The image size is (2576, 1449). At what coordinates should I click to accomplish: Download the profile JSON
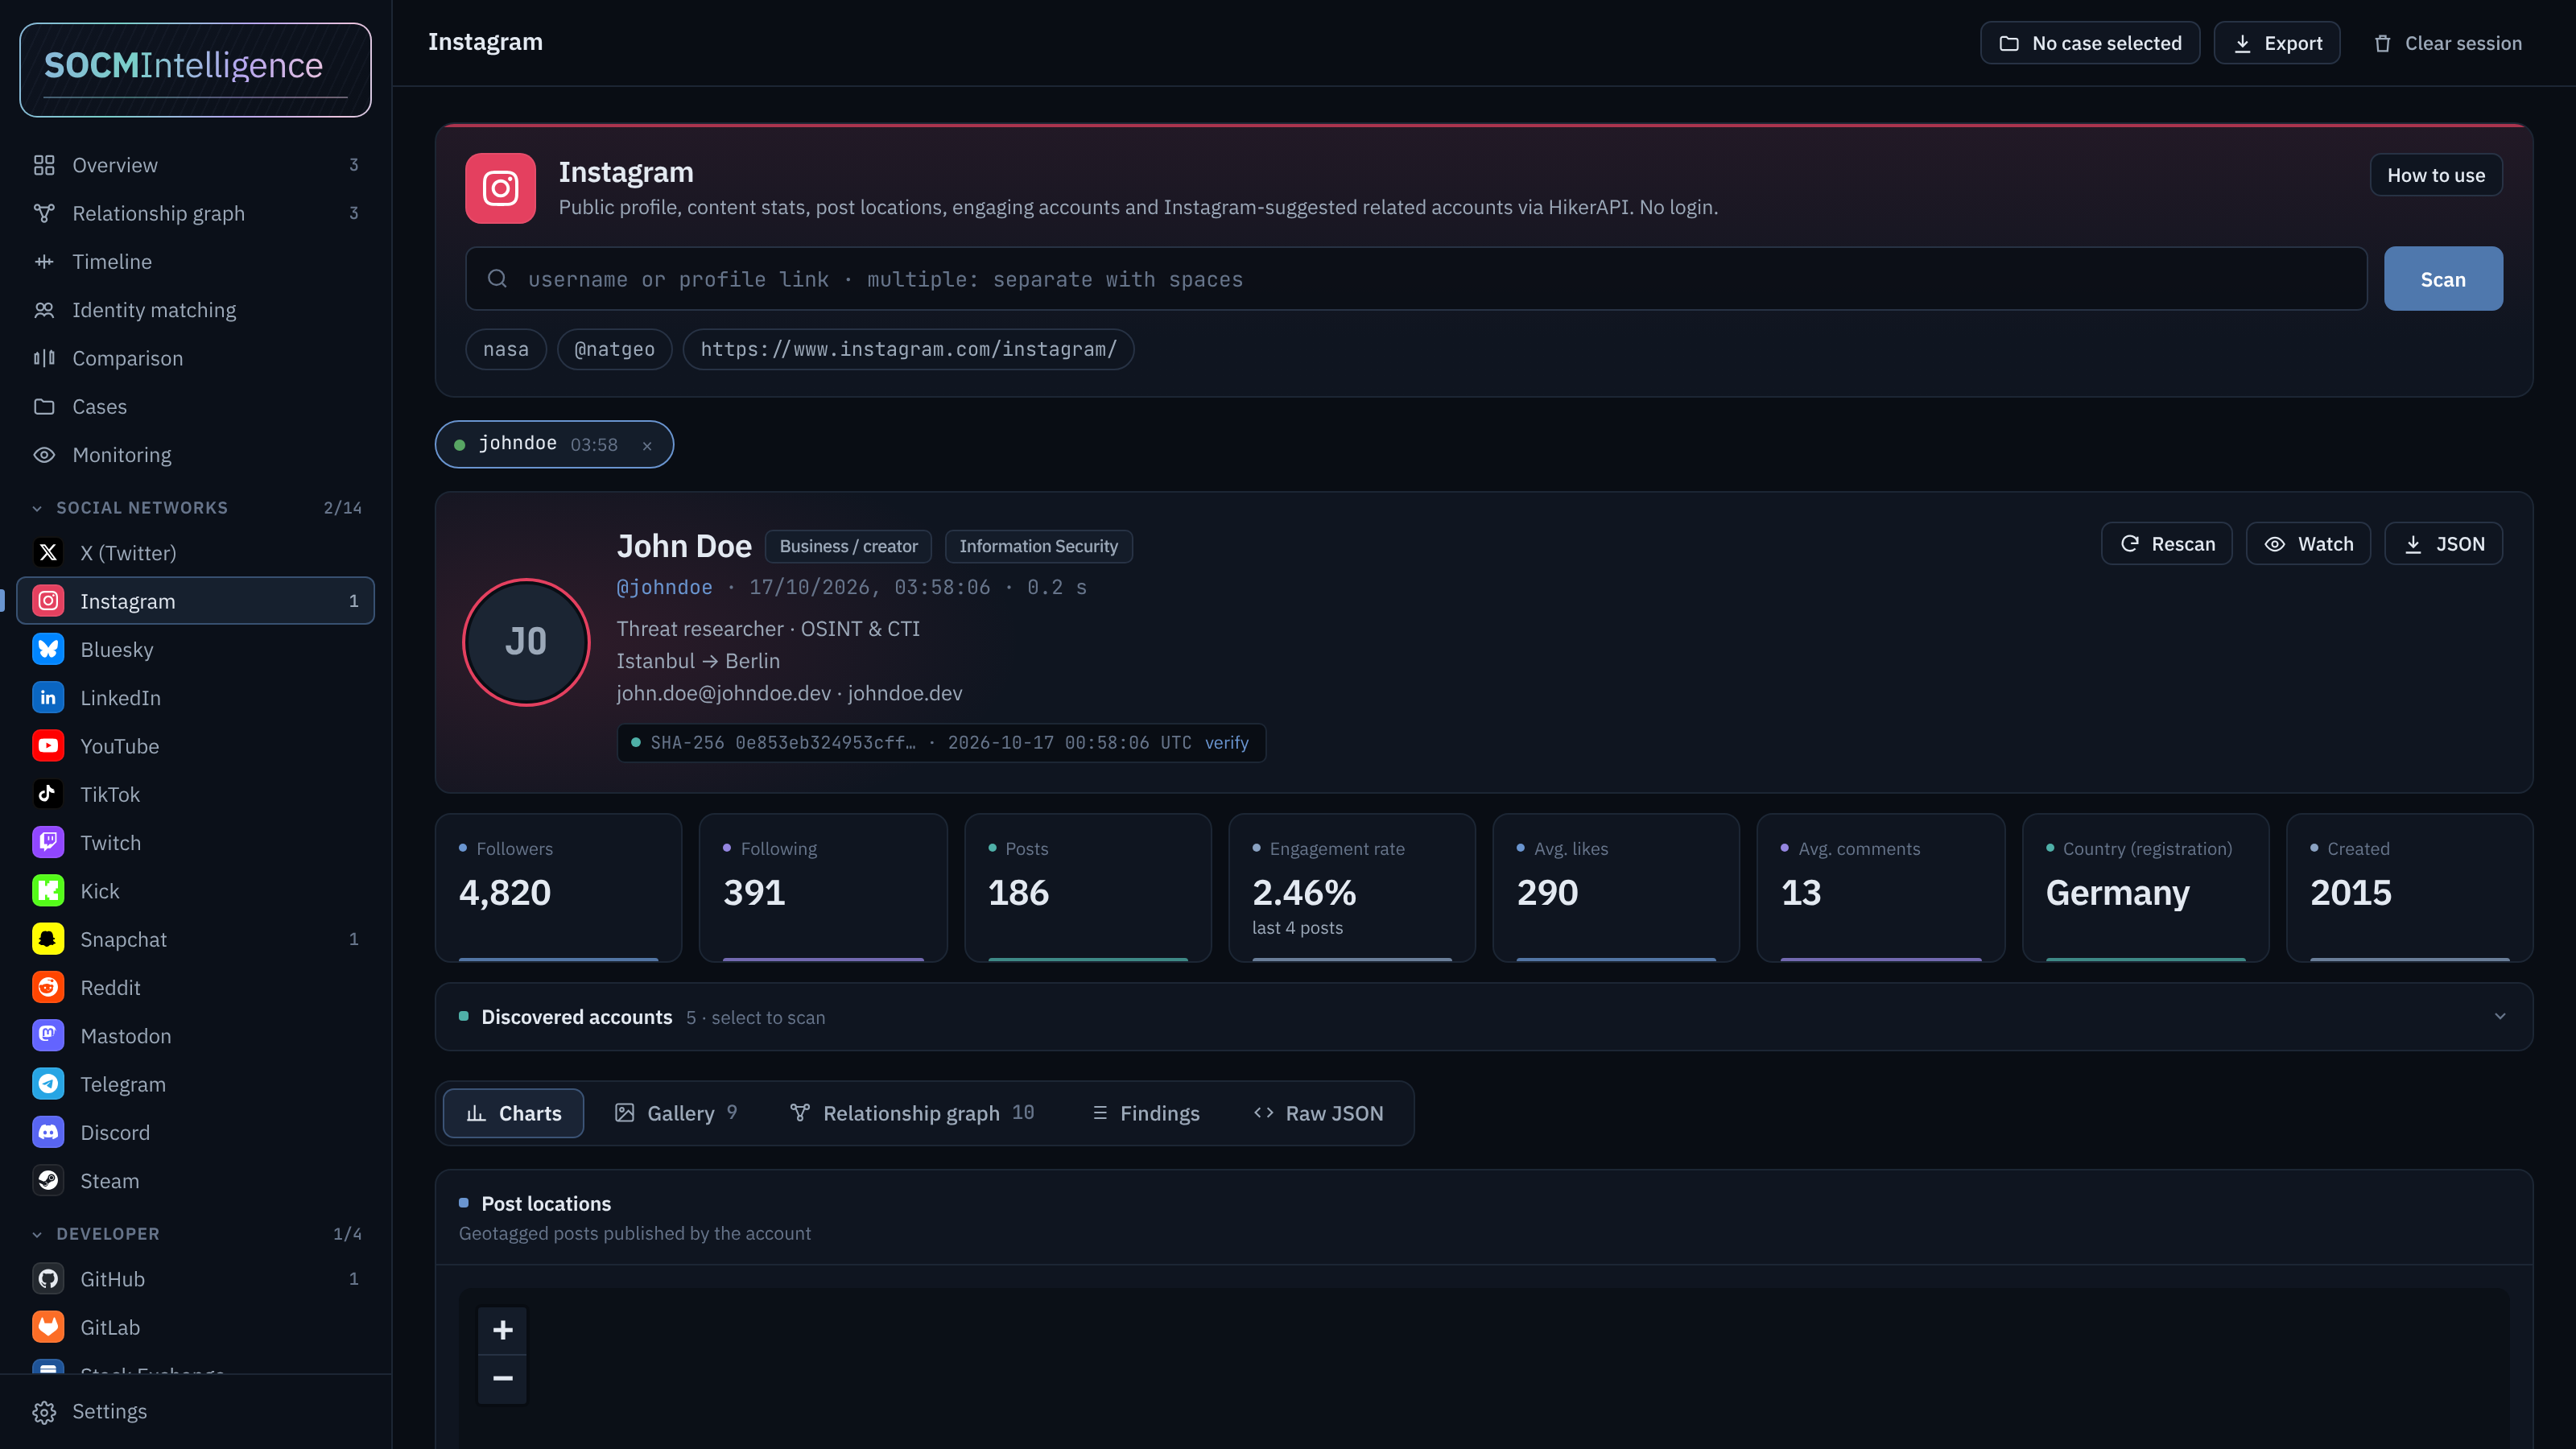(2443, 544)
